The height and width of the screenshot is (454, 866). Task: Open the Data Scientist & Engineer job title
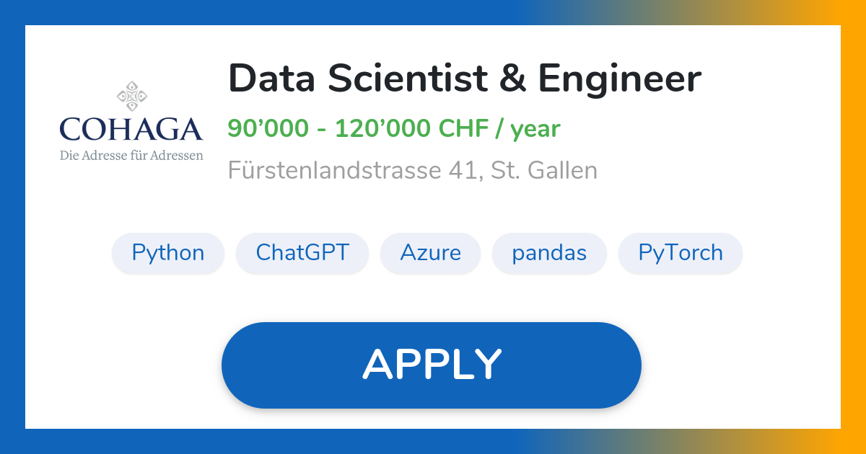(465, 79)
